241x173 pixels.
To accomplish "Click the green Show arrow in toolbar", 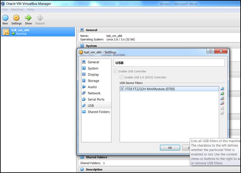I will pyautogui.click(x=28, y=20).
